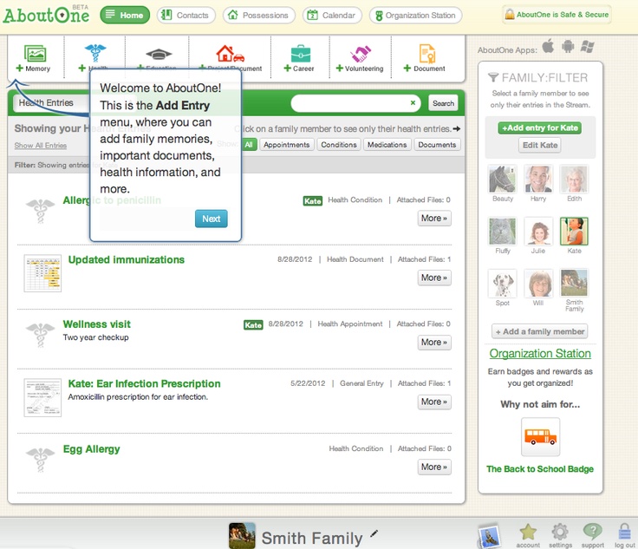Add a new Memory entry

pyautogui.click(x=33, y=59)
